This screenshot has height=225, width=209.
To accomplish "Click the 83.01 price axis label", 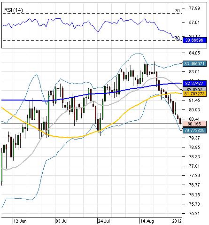I will 194,72.
